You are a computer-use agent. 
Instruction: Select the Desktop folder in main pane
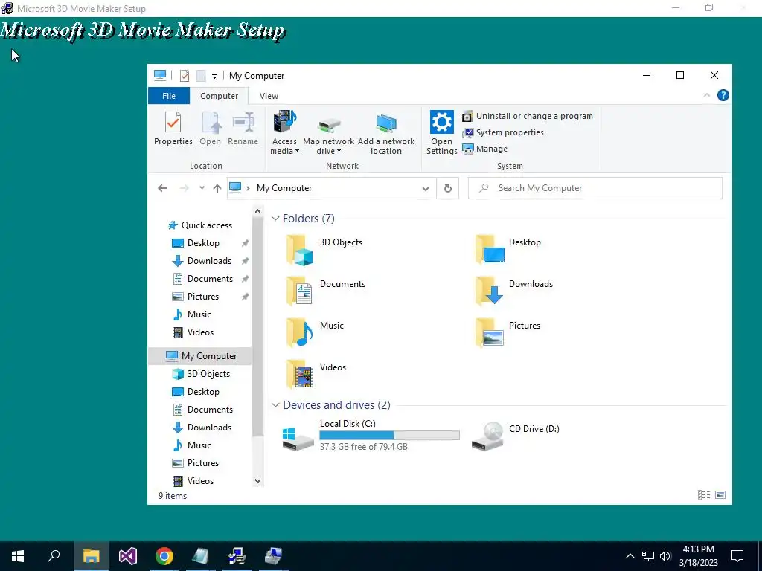tap(508, 250)
